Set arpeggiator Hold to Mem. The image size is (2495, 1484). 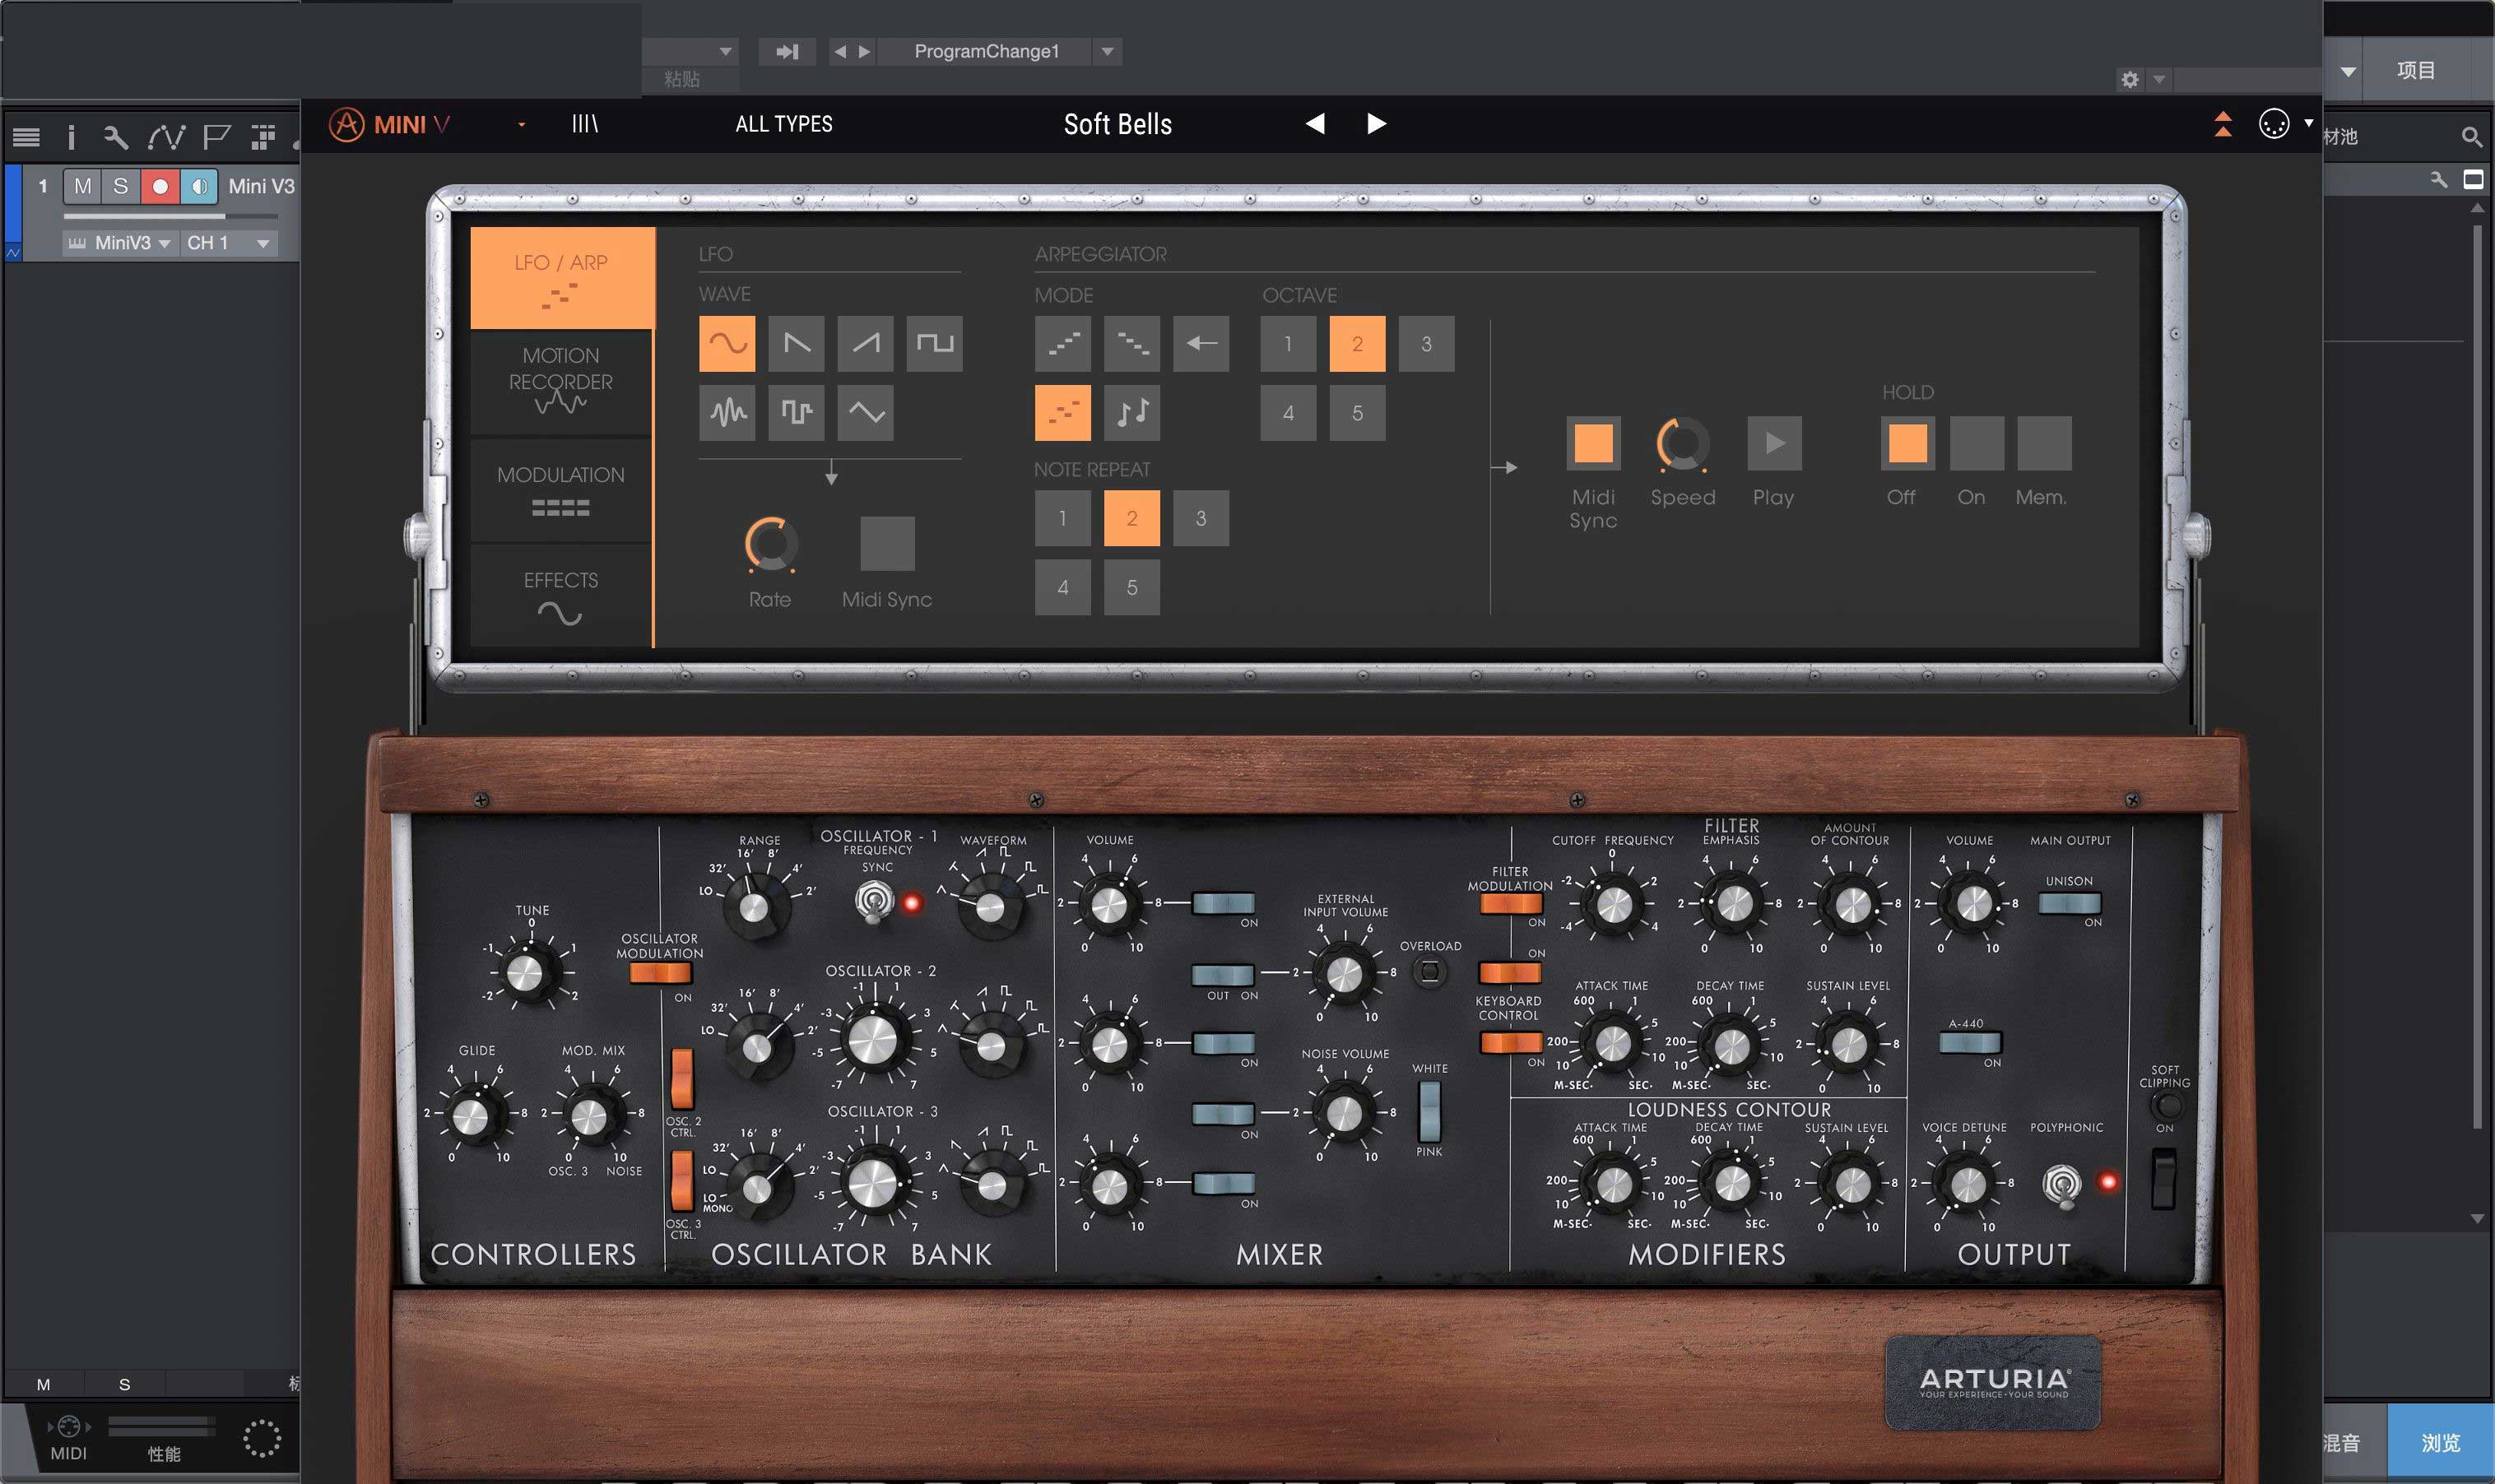[x=2044, y=443]
